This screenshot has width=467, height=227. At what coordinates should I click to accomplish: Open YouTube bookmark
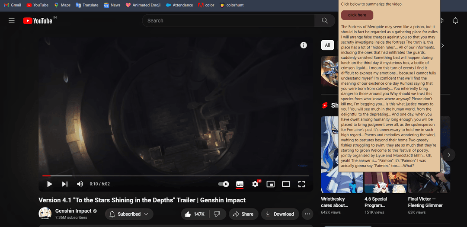point(38,5)
